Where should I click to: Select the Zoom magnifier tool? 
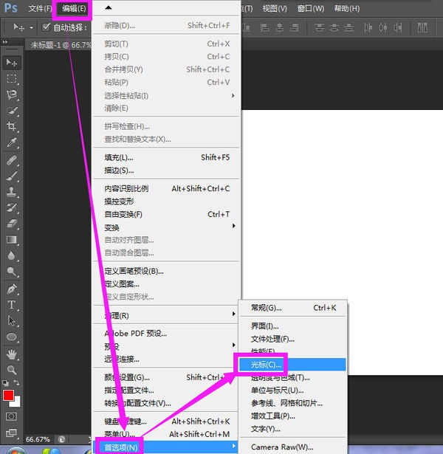click(x=12, y=369)
